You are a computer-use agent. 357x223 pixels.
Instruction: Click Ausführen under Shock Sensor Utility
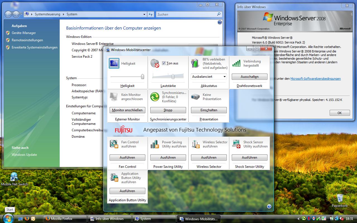tap(250, 157)
